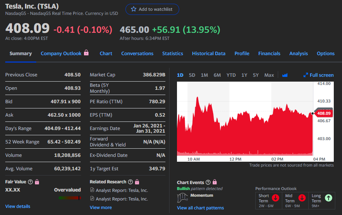Click the 1y Target Est value 349.79

pos(157,169)
